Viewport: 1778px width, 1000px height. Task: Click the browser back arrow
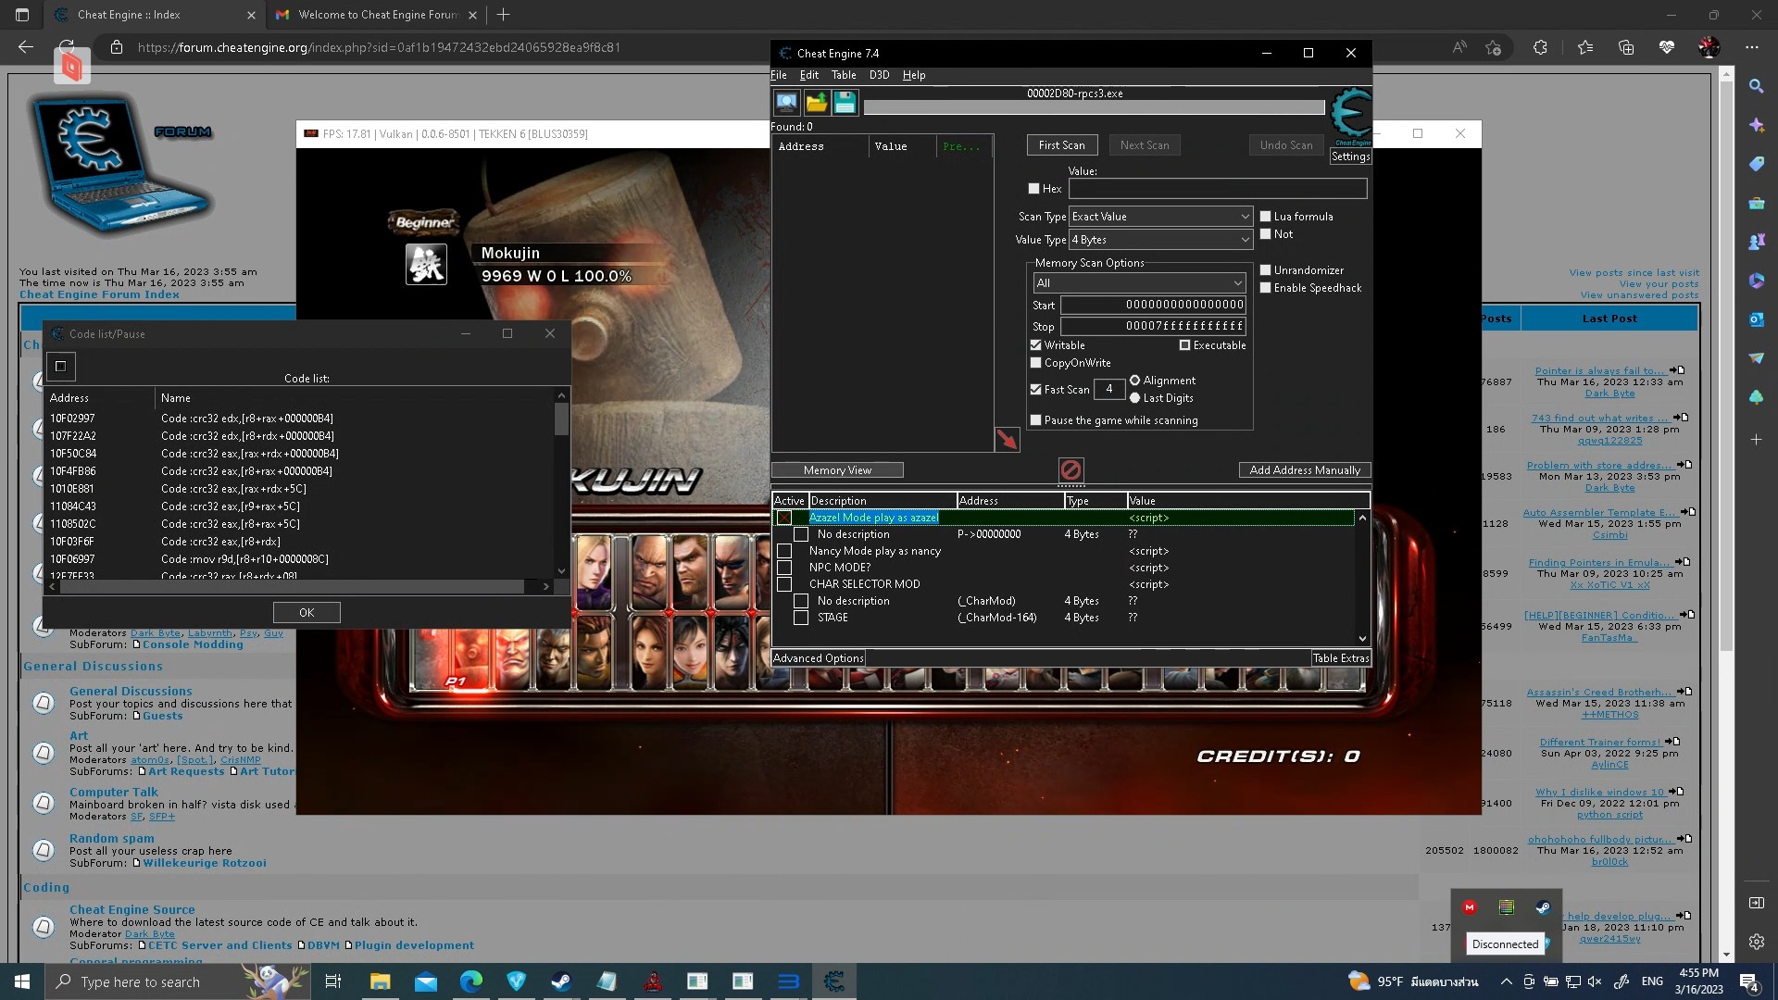click(x=26, y=47)
